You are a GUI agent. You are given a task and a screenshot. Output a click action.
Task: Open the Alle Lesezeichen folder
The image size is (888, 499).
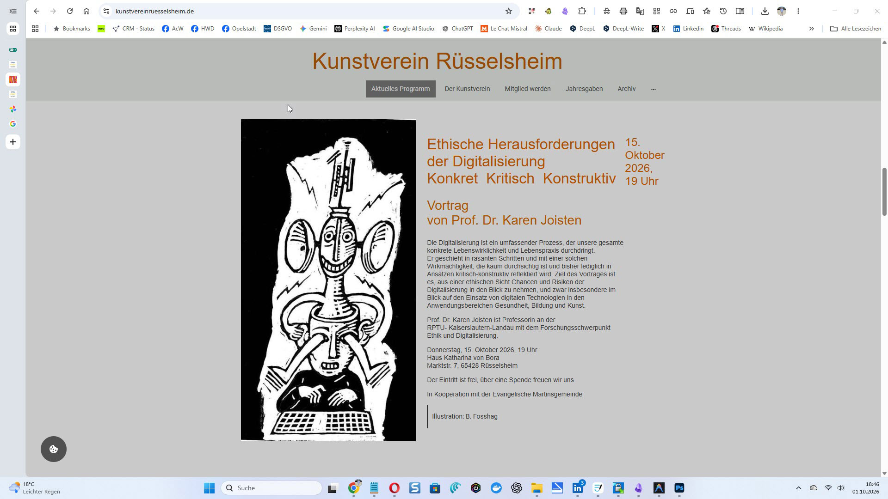coord(856,29)
